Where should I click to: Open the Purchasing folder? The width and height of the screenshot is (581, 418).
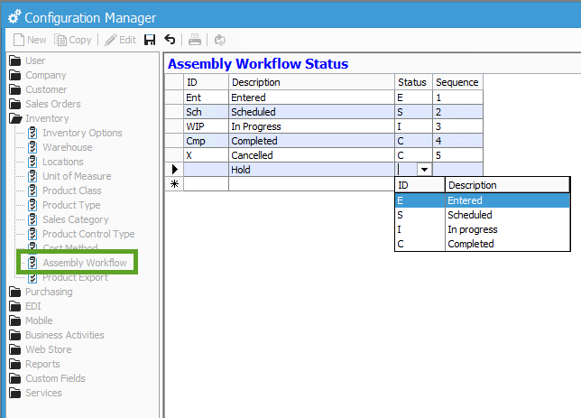coord(41,292)
